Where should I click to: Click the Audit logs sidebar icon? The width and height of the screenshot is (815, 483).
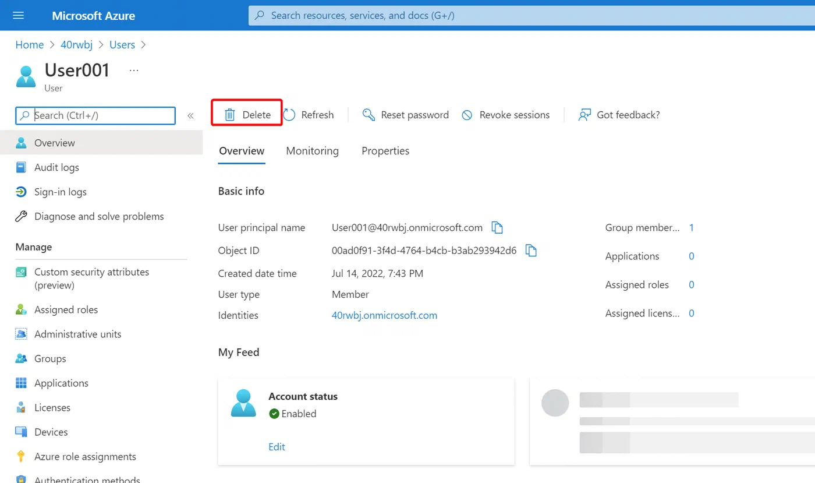21,167
